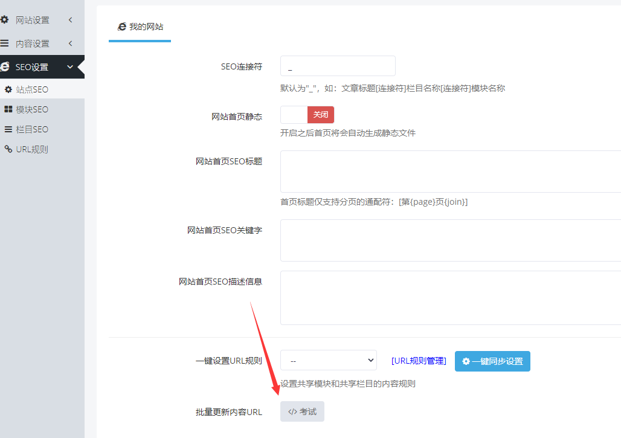Screen dimensions: 621x438
Task: Expand the 网站设置 menu chevron
Action: tap(71, 20)
